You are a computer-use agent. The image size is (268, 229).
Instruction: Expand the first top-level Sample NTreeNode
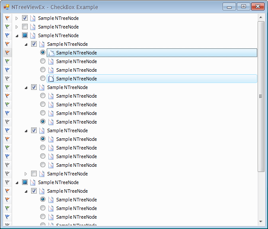(x=17, y=18)
